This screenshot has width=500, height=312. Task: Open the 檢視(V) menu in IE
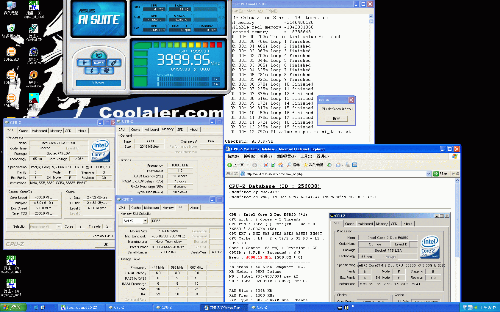[x=266, y=156]
